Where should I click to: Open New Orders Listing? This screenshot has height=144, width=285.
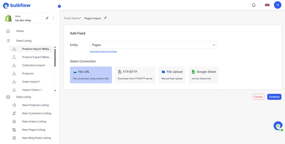[34, 122]
